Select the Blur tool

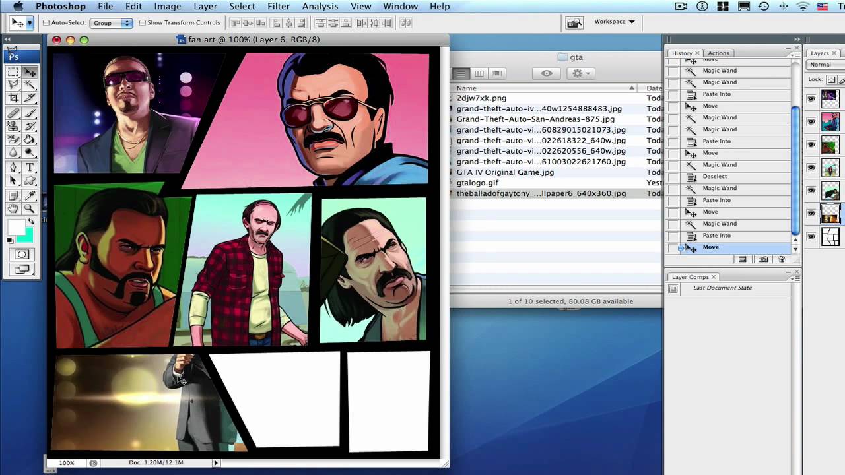13,153
